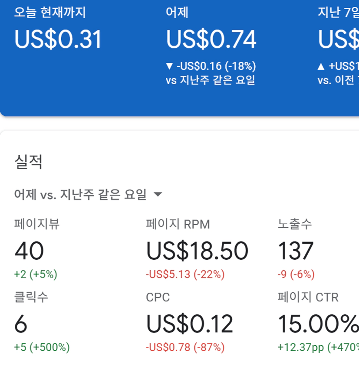
Task: Click the 페이지뷰 metric label
Action: 36,224
